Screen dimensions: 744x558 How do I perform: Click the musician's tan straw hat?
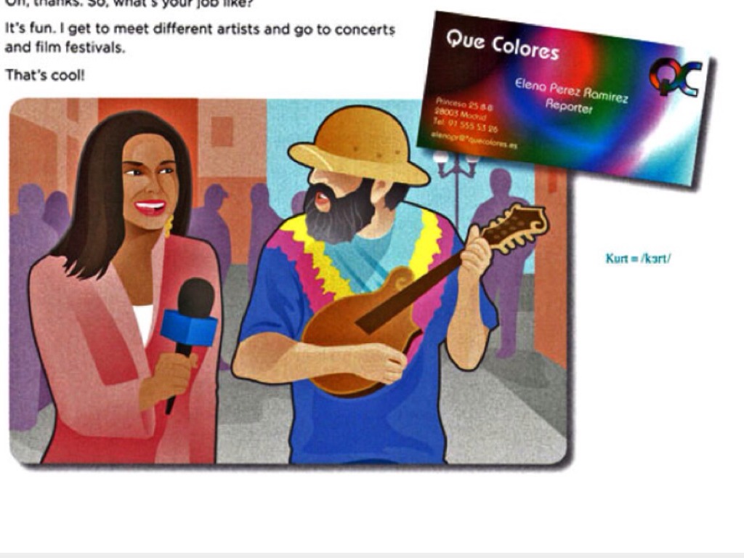[x=359, y=145]
